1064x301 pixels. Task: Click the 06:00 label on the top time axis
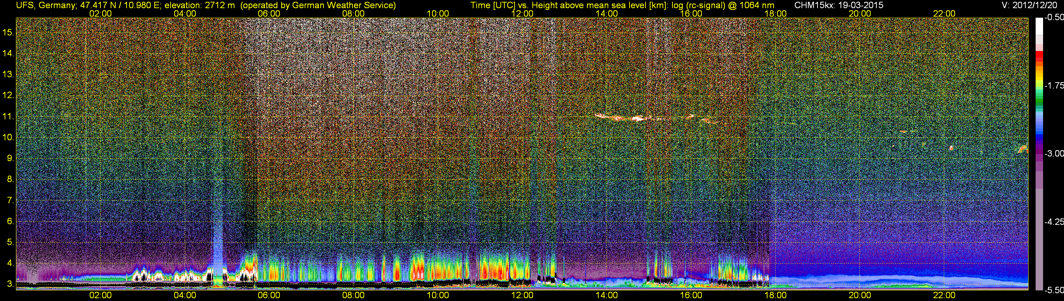pyautogui.click(x=269, y=13)
